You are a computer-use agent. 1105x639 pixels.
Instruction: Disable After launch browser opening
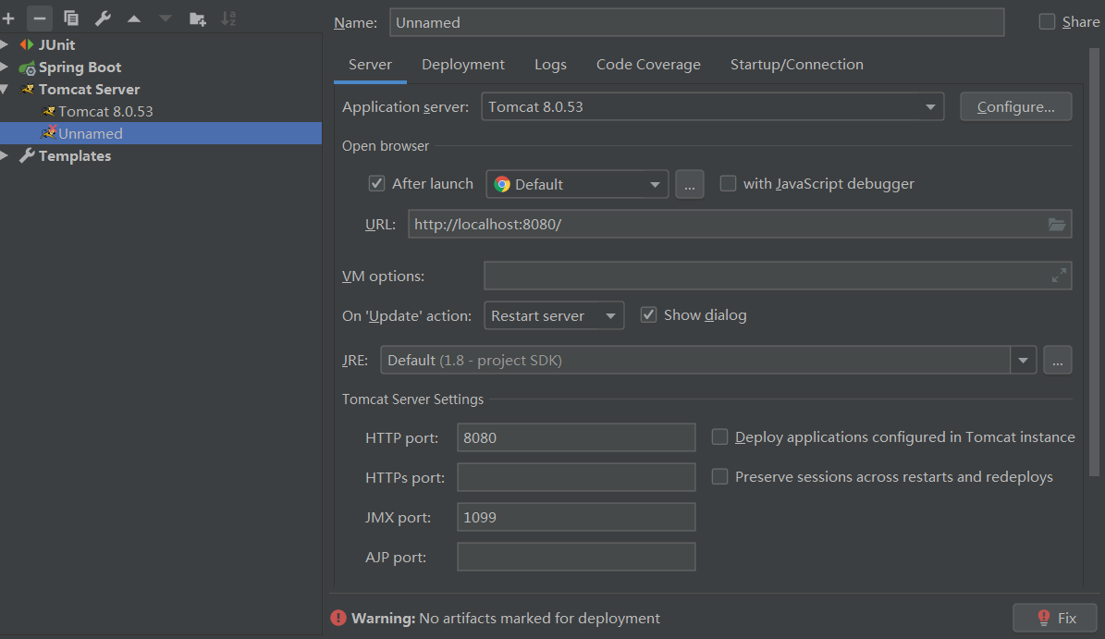click(376, 183)
